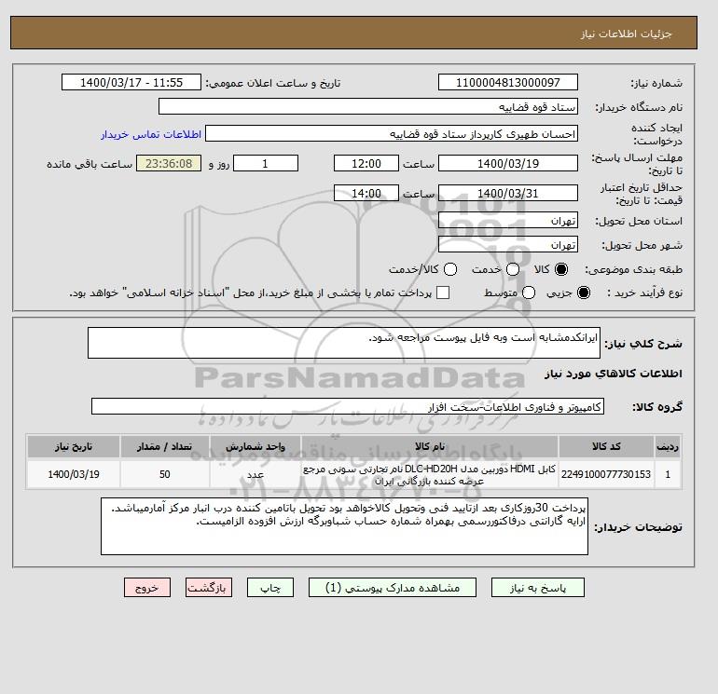Choose the متوسط purchase type radio
The width and height of the screenshot is (718, 694).
529,293
